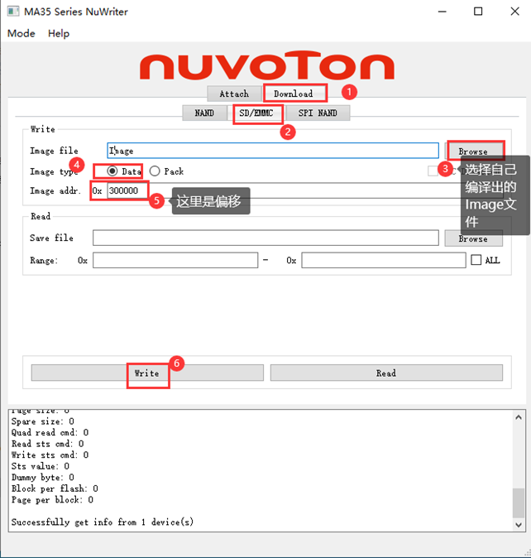Choose the Data image type radio button
The height and width of the screenshot is (558, 531).
tap(112, 171)
